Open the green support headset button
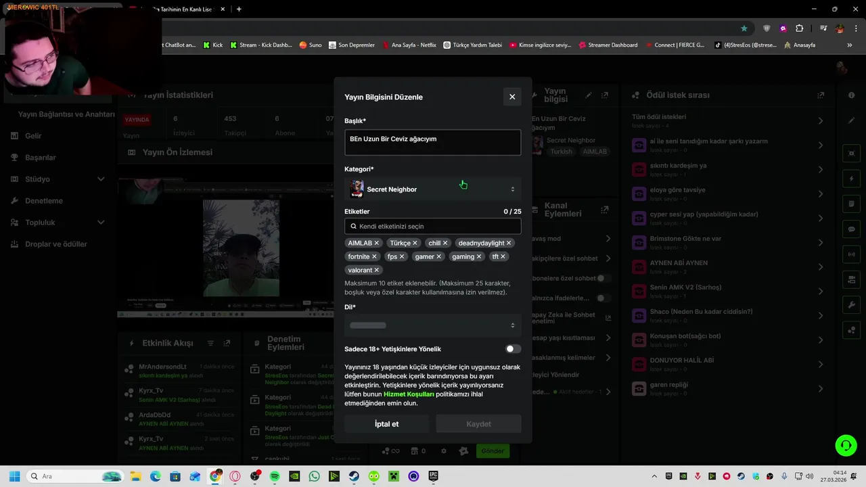The image size is (866, 487). point(846,445)
